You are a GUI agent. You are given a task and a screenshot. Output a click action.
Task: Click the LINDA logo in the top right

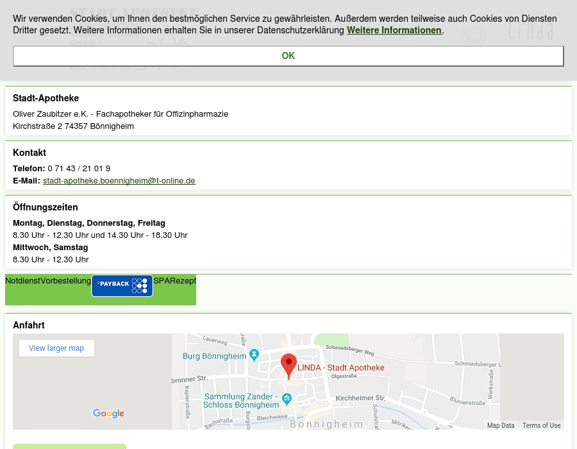(533, 32)
